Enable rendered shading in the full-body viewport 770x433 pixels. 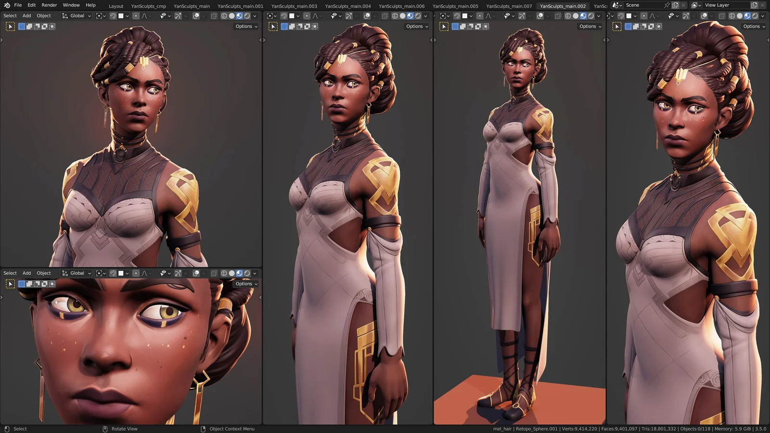tap(591, 16)
